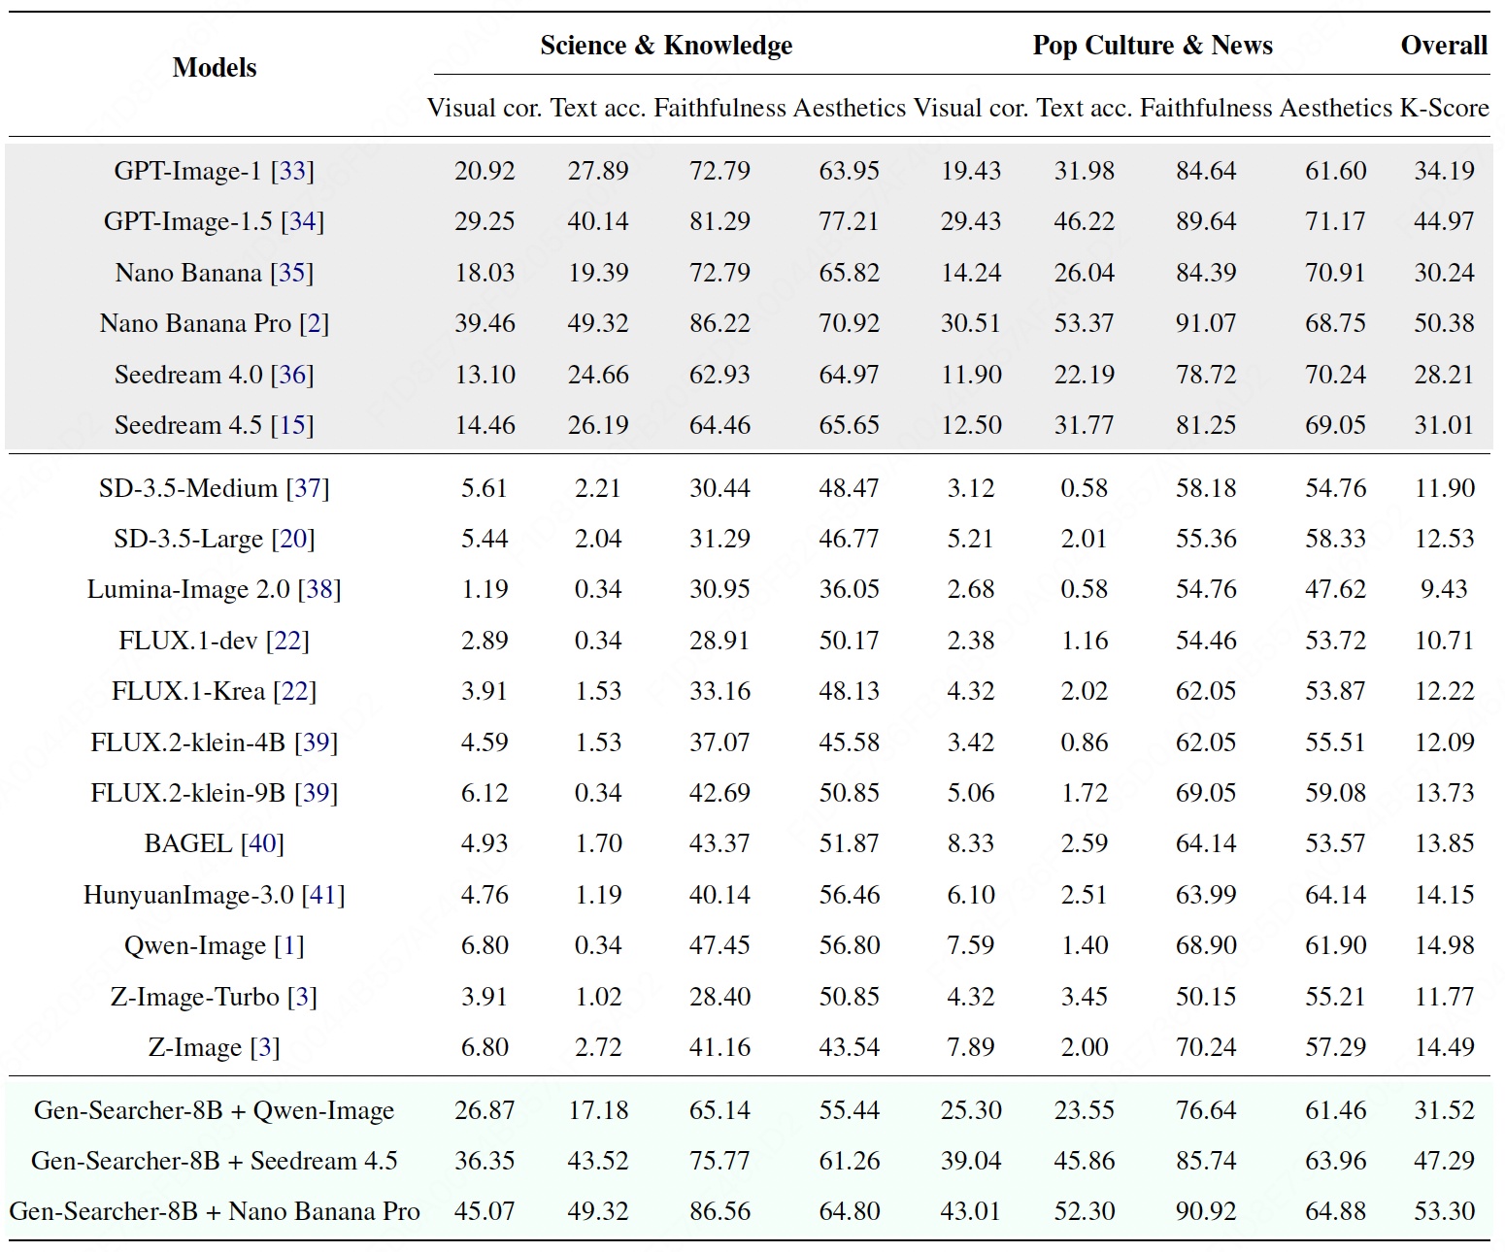The image size is (1505, 1252).
Task: Open reference [40] for BAGEL
Action: pyautogui.click(x=262, y=843)
